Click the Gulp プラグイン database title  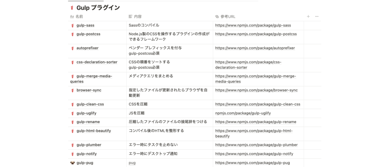click(98, 8)
